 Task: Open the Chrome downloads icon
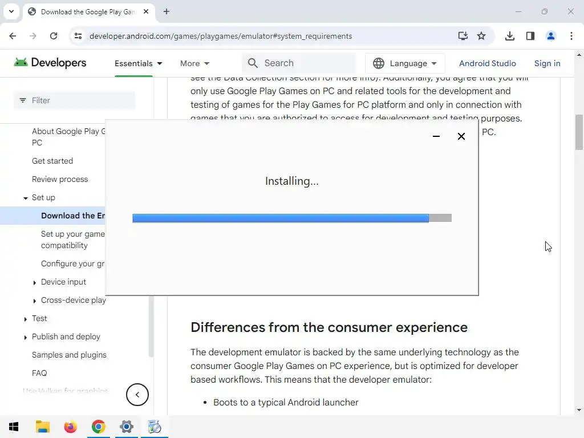tap(510, 36)
